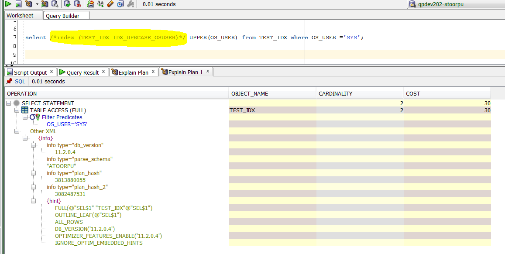Commit changes with the green check icon
The width and height of the screenshot is (505, 254).
click(x=67, y=4)
